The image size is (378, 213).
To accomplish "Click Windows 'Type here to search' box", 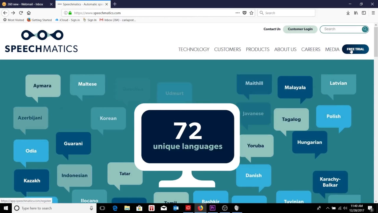I will coord(54,208).
